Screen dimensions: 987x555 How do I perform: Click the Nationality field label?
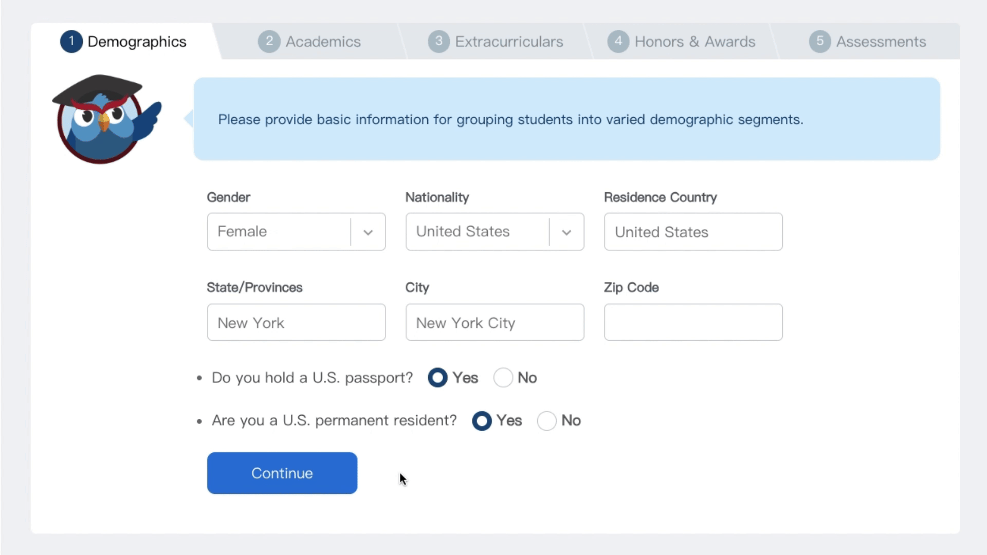click(437, 197)
